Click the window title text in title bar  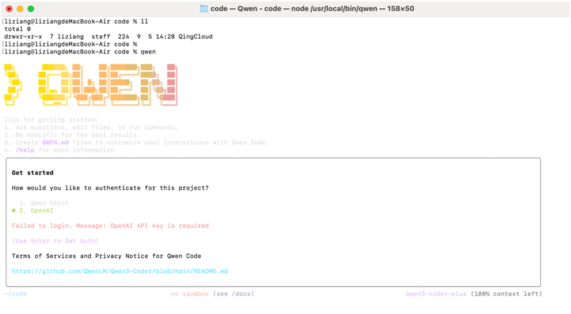pos(312,8)
